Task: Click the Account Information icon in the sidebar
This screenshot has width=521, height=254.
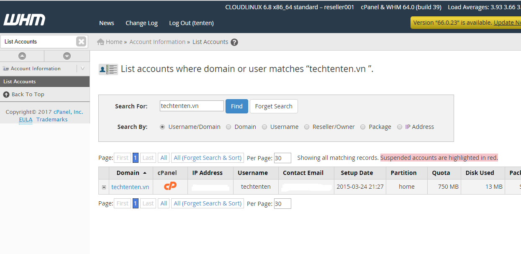Action: point(6,69)
